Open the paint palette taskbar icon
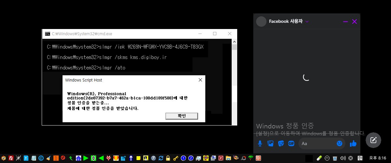The height and width of the screenshot is (163, 391). (236, 158)
